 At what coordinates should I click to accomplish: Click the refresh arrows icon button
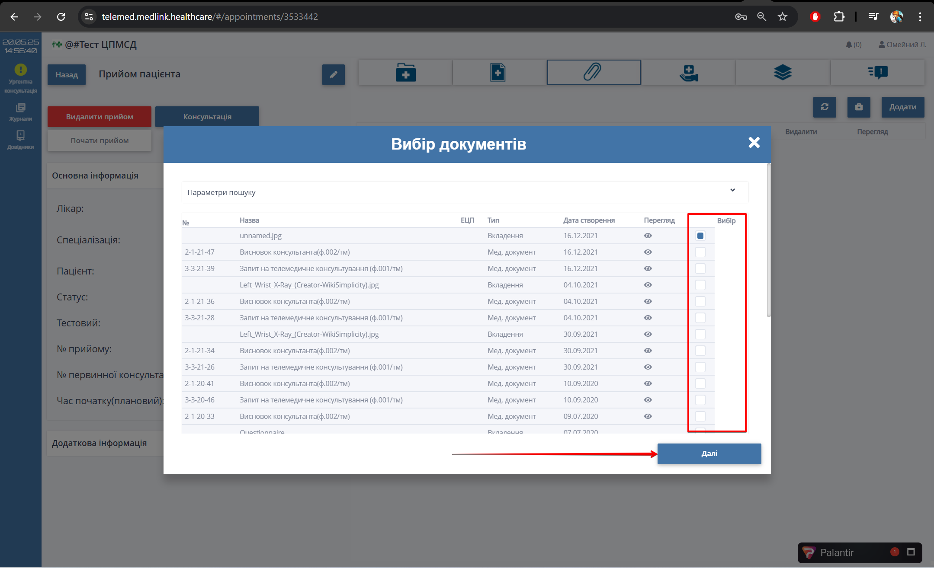click(824, 107)
